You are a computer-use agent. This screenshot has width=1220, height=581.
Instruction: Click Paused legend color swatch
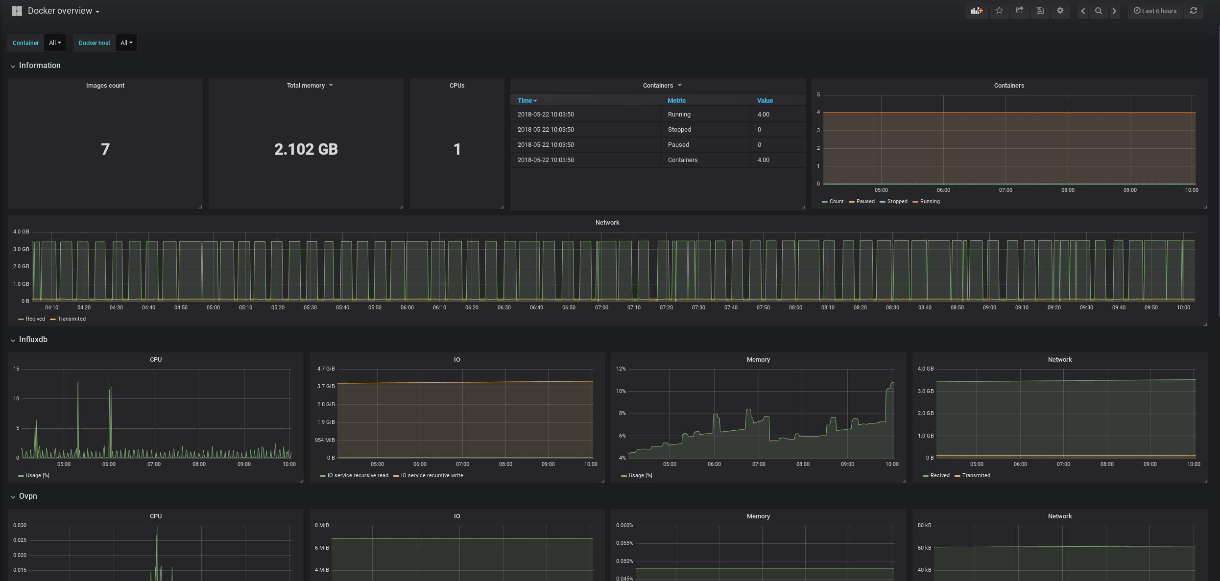pos(852,202)
